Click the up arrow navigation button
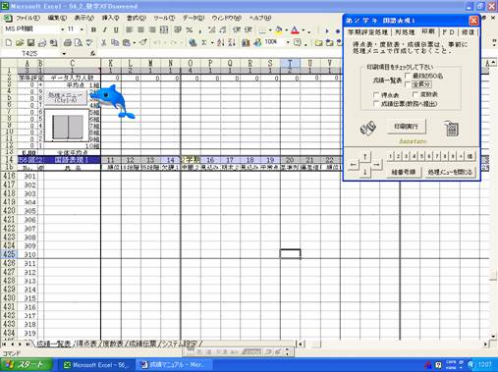The height and width of the screenshot is (372, 498). [365, 156]
